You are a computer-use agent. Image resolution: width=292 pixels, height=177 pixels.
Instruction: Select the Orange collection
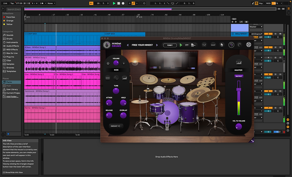point(10,21)
